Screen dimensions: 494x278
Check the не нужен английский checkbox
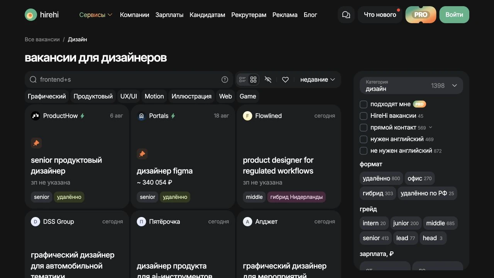tap(363, 151)
